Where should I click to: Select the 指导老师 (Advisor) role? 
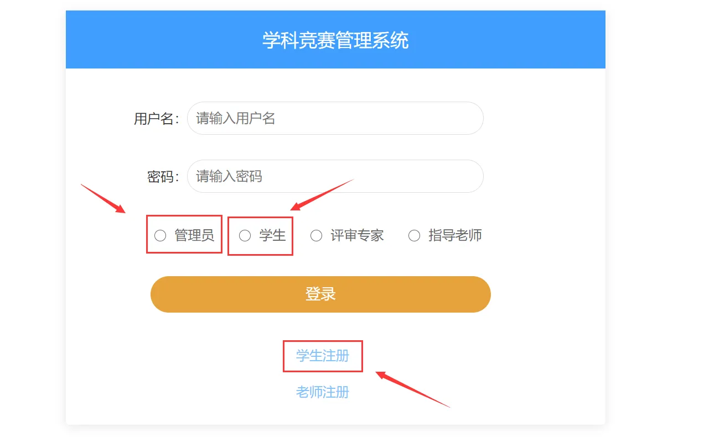click(414, 235)
